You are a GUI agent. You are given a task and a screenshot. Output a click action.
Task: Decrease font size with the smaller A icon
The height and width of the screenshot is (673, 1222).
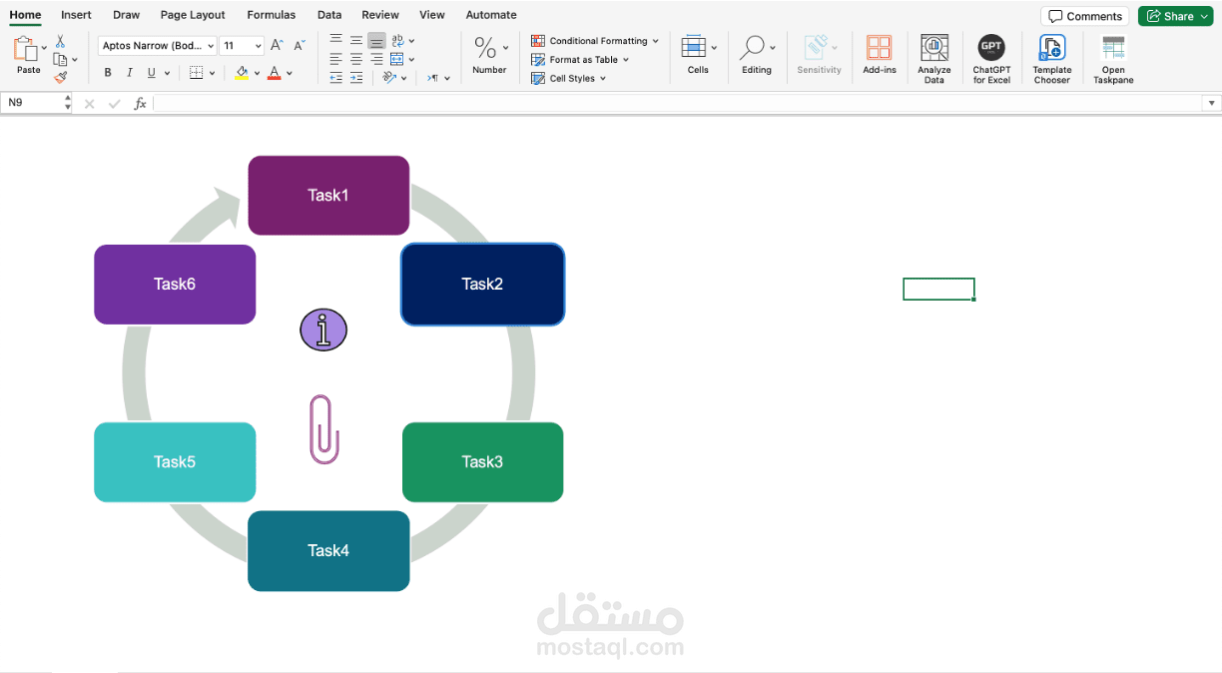pyautogui.click(x=300, y=46)
